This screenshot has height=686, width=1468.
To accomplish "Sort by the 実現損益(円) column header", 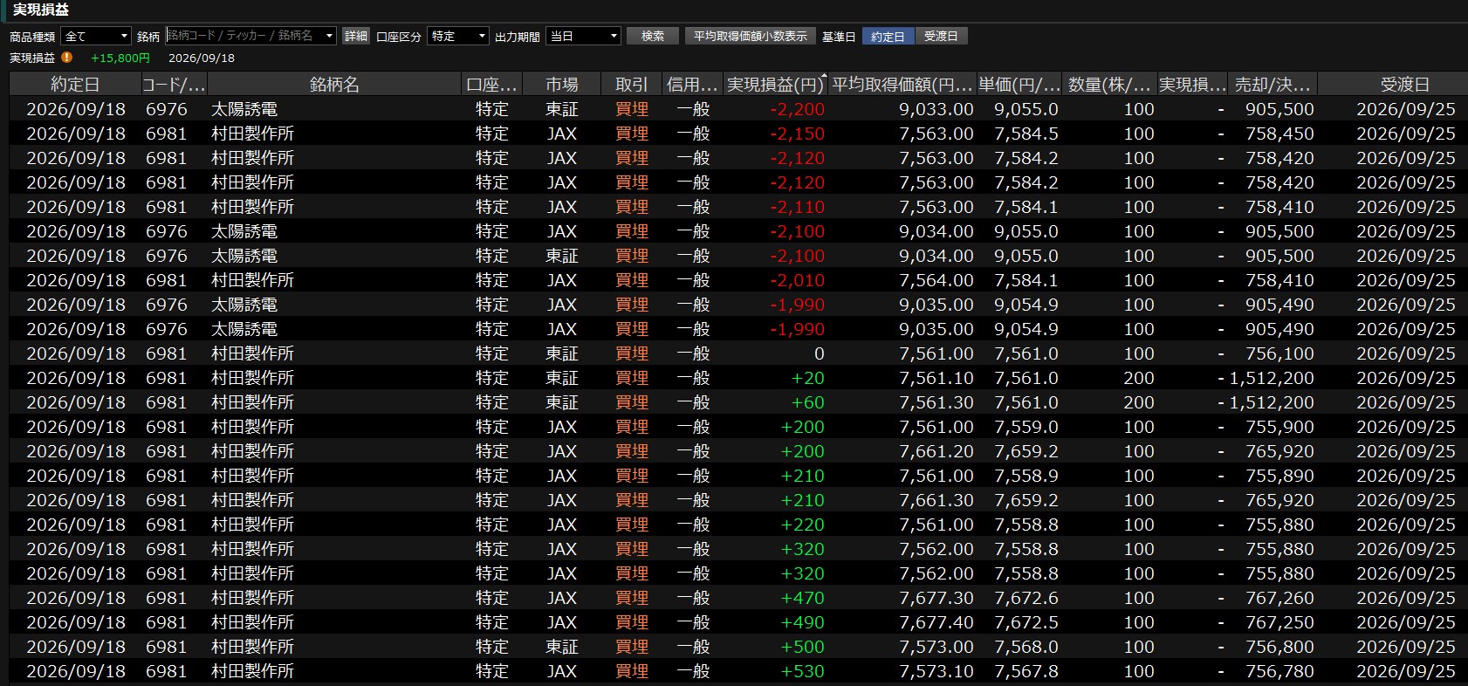I will [x=775, y=85].
